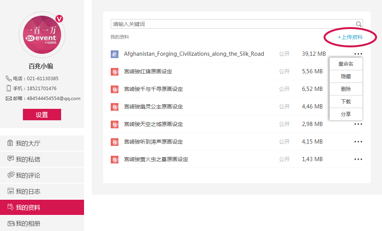Click the 5,56 MB file size
The width and height of the screenshot is (382, 231).
312,71
